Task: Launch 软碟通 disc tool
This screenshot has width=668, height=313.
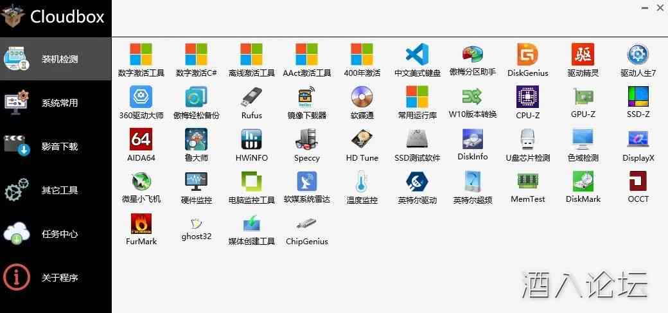Action: point(362,97)
